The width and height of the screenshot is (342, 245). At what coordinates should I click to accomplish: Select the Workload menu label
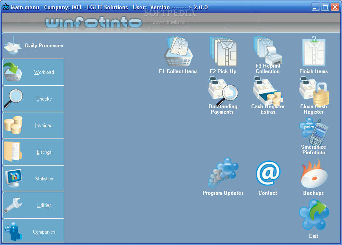point(44,72)
